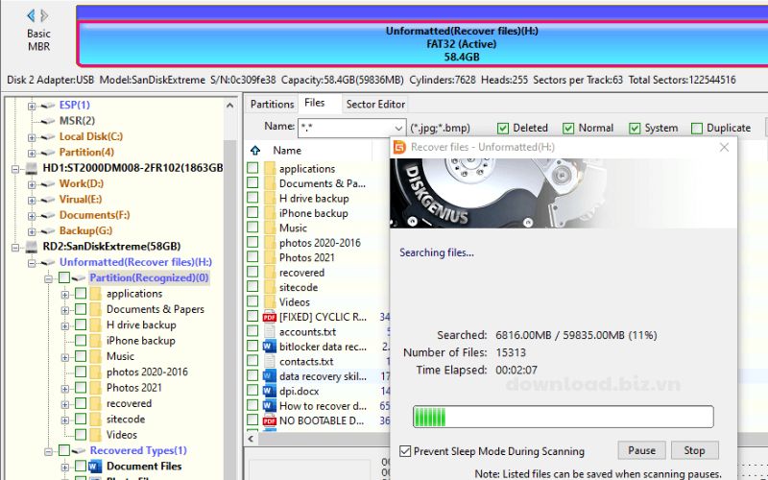768x480 pixels.
Task: Click the green scan progress bar
Action: pyautogui.click(x=563, y=417)
